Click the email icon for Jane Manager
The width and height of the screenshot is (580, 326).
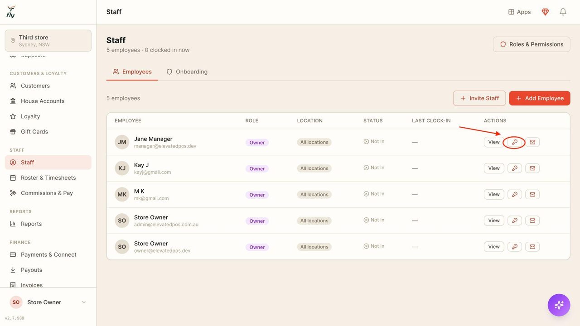point(532,142)
